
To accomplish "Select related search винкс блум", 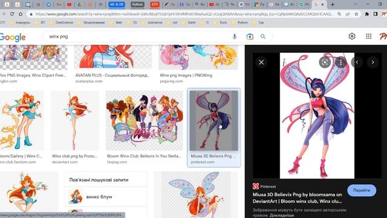I will (x=106, y=197).
